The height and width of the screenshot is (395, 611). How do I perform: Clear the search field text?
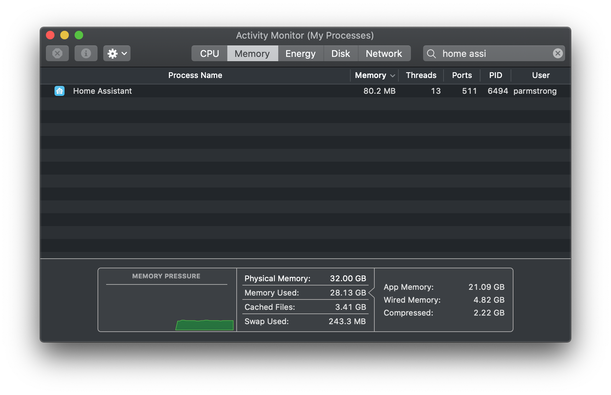(x=558, y=53)
